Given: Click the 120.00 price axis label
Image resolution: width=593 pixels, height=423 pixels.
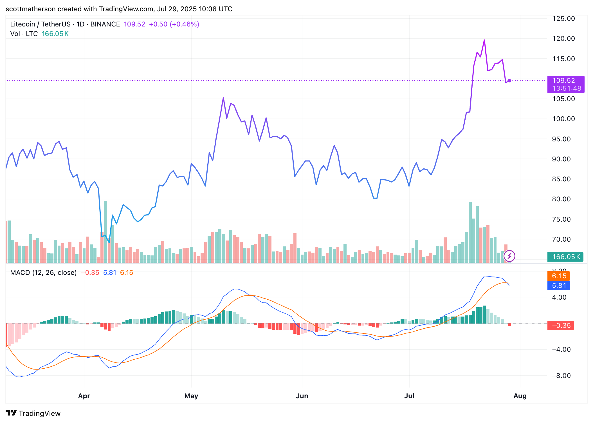Looking at the screenshot, I should (x=563, y=39).
